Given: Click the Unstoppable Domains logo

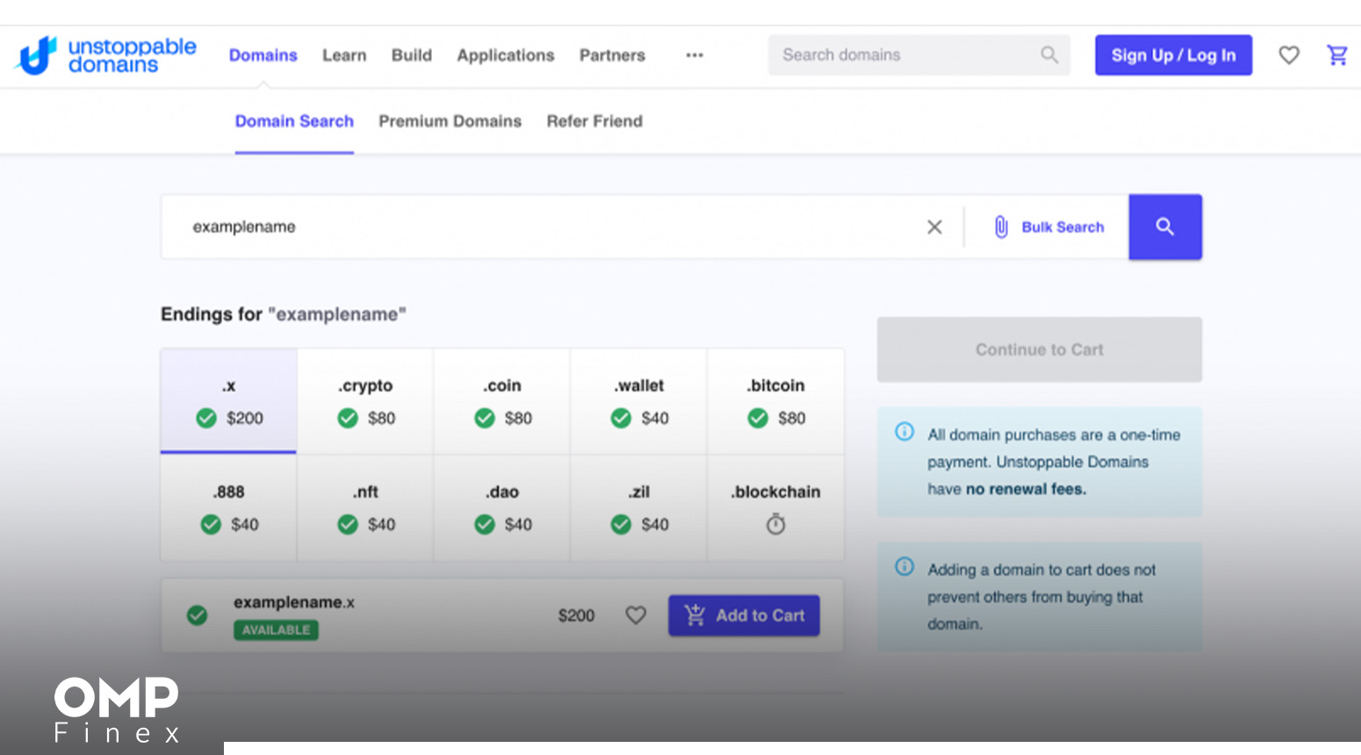Looking at the screenshot, I should (x=106, y=55).
